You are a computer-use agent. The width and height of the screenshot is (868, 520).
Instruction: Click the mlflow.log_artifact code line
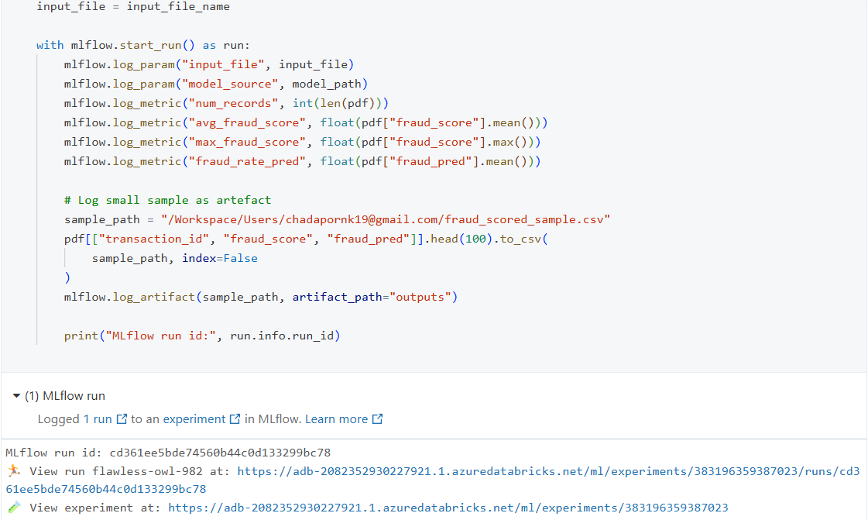(x=260, y=297)
